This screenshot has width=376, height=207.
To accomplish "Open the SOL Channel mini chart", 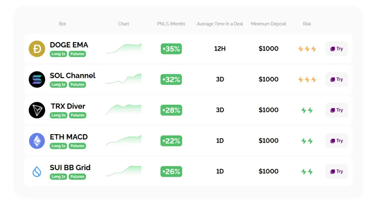I will click(x=123, y=79).
